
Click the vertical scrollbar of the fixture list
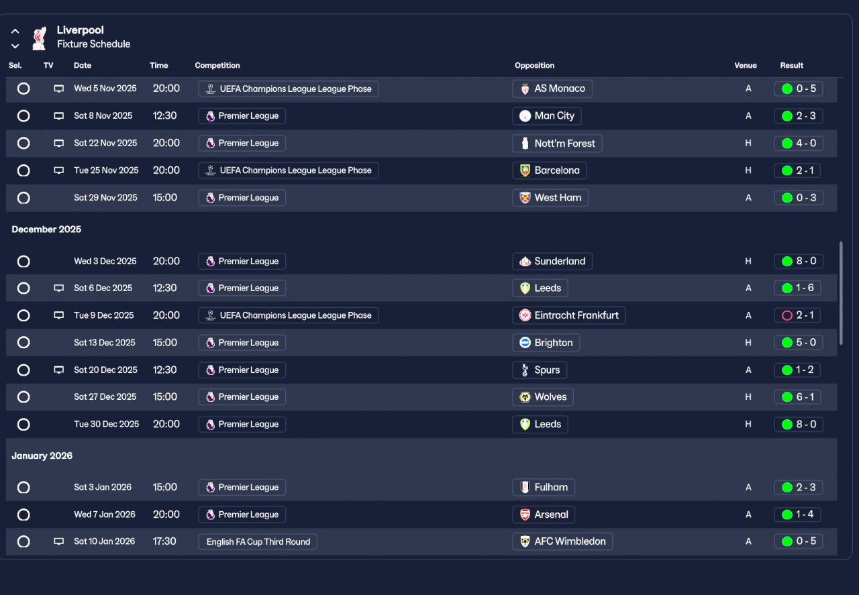tap(841, 293)
